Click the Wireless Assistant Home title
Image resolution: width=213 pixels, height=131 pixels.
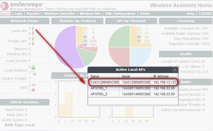[181, 5]
